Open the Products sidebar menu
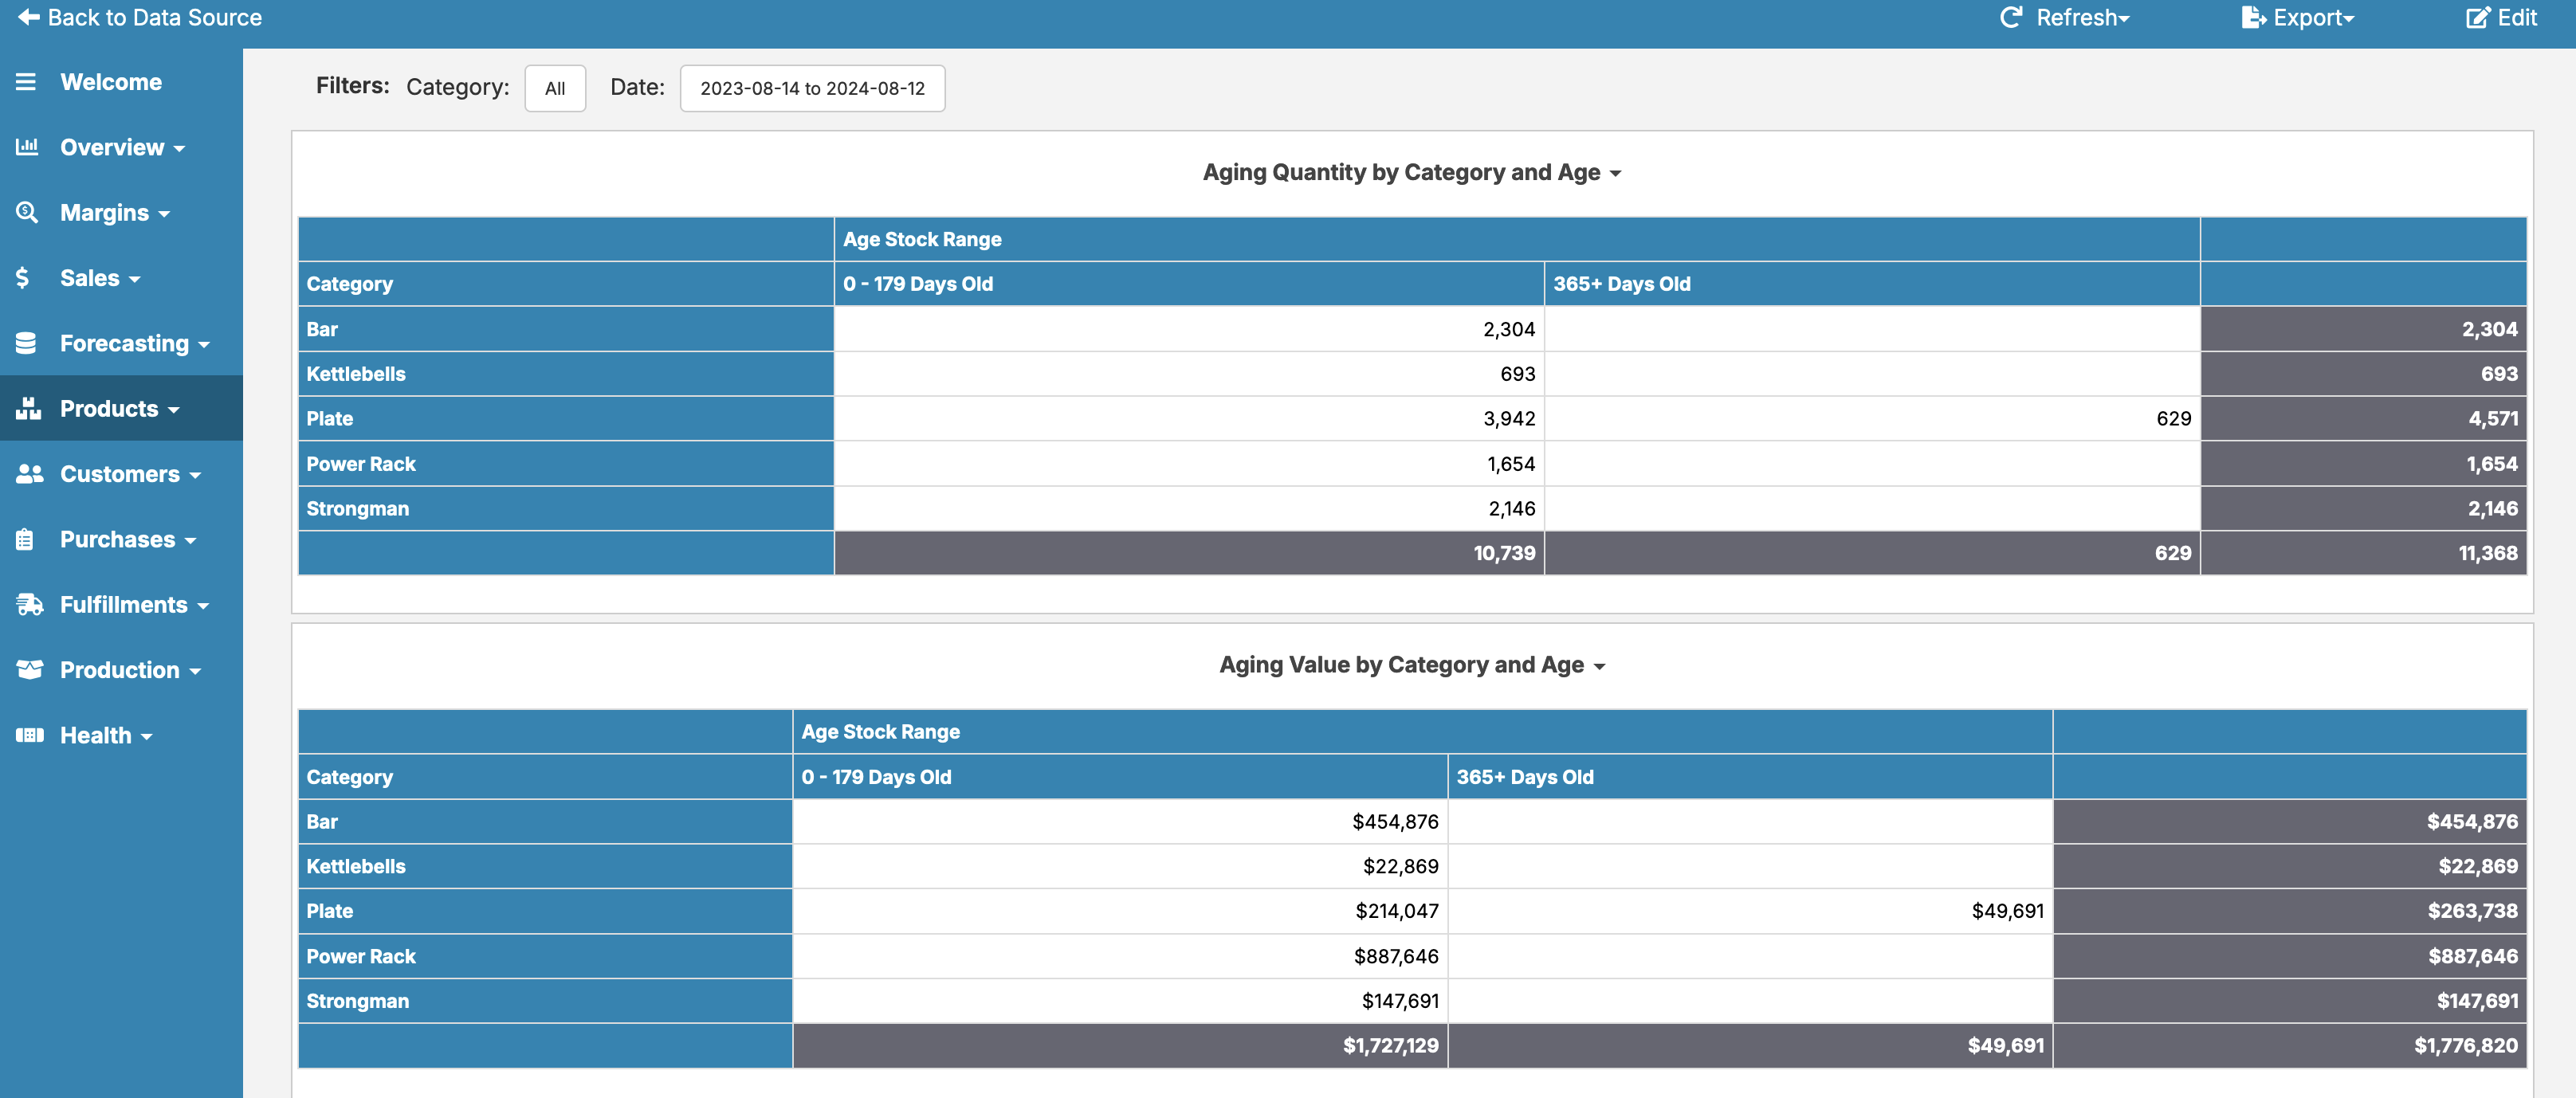Image resolution: width=2576 pixels, height=1098 pixels. (109, 408)
